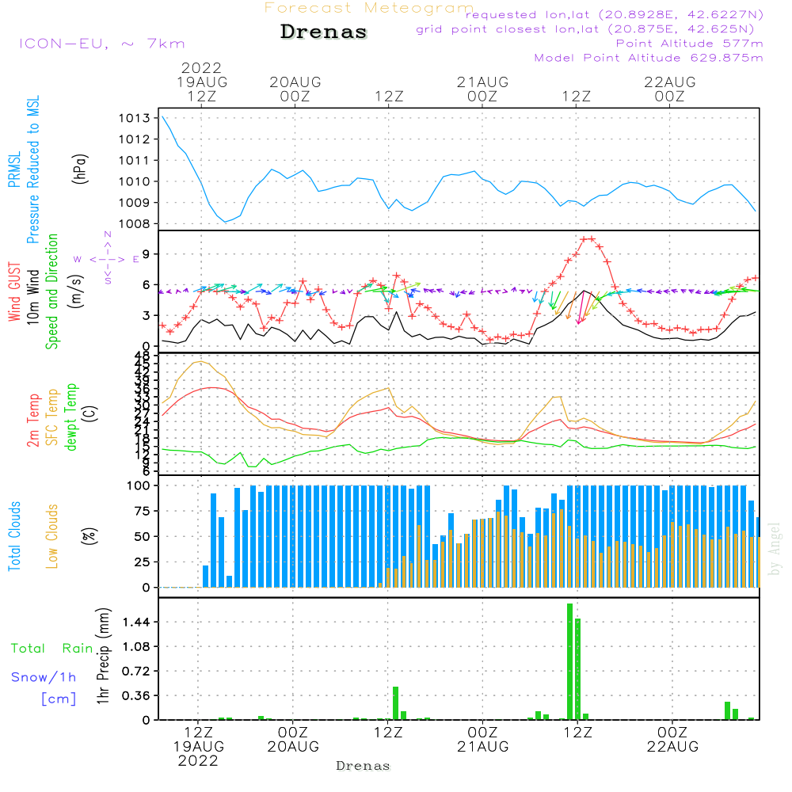Click the 1011 pressure axis value

click(135, 161)
